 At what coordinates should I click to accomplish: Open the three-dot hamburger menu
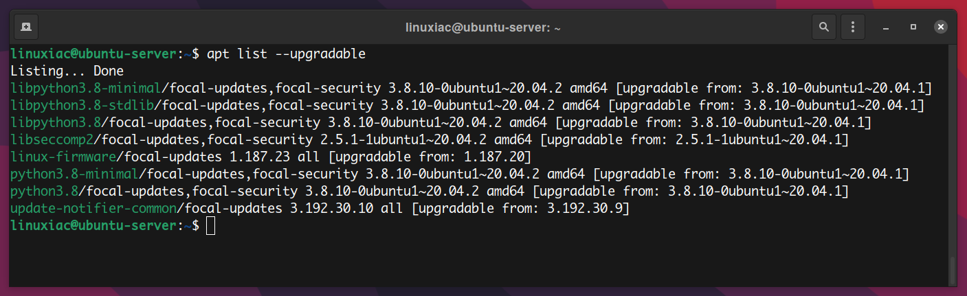point(853,27)
